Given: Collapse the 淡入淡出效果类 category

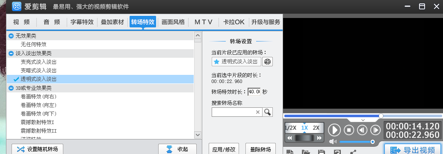Looking at the screenshot, I should (11, 53).
